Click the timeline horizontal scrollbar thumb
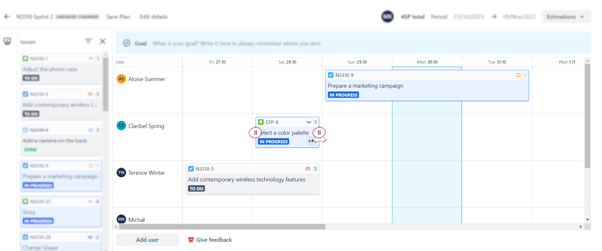The width and height of the screenshot is (602, 251). click(x=222, y=227)
